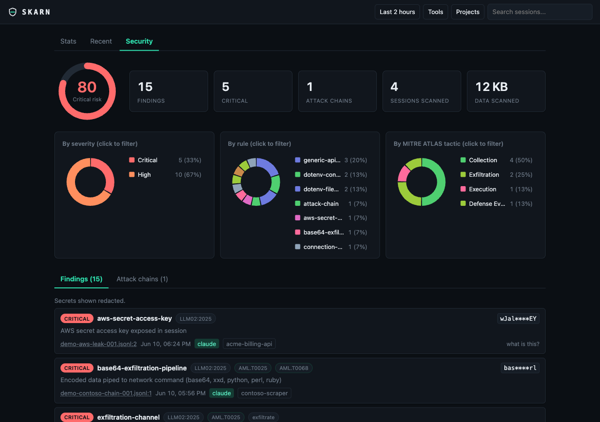This screenshot has height=422, width=600.
Task: Open the exfiltration-channel finding title
Action: point(128,417)
